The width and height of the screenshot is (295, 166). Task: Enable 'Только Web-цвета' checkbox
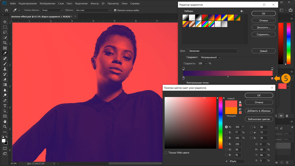point(166,153)
